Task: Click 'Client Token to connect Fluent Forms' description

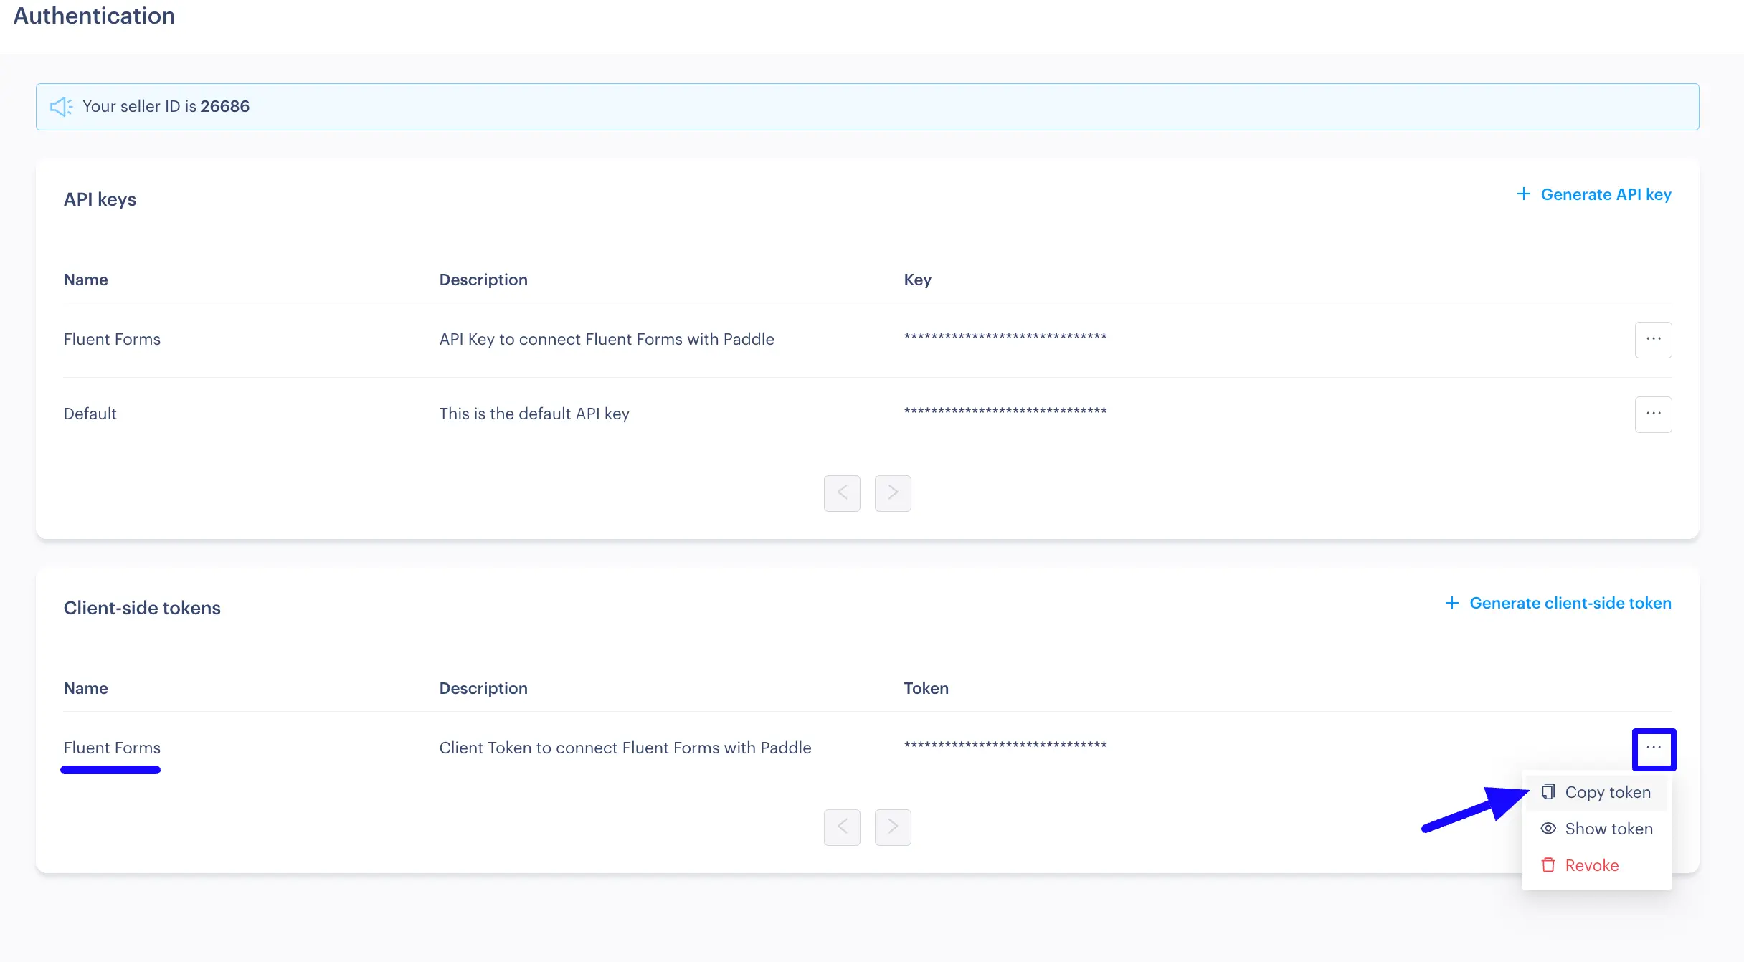Action: [625, 748]
